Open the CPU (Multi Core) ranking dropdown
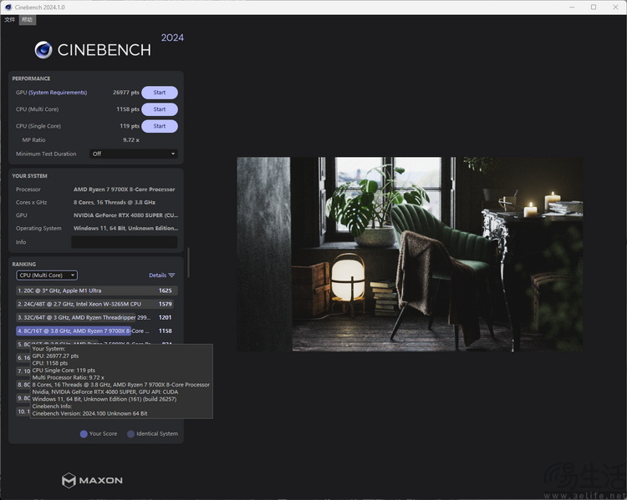 (47, 275)
